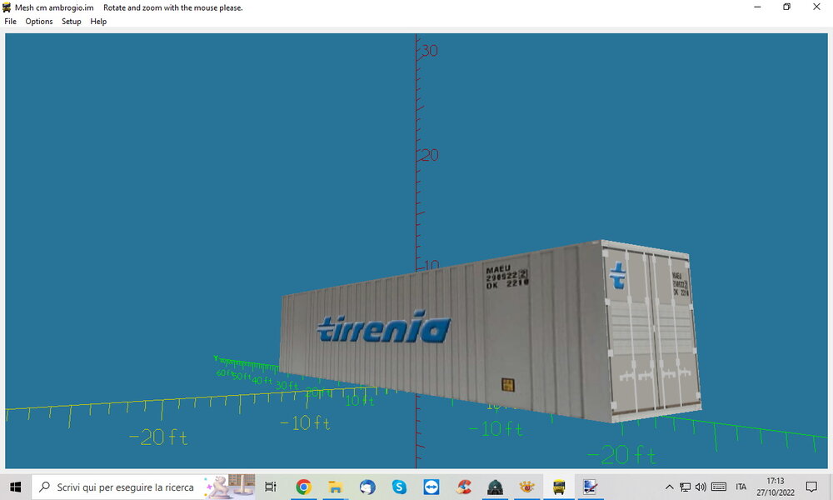Open Skype from the taskbar
Image resolution: width=833 pixels, height=500 pixels.
(399, 487)
